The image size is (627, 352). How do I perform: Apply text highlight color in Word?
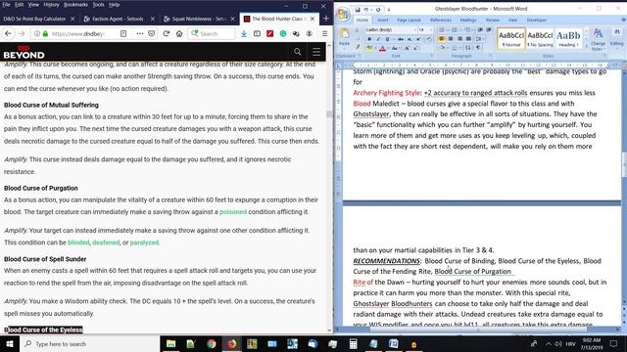coord(369,48)
